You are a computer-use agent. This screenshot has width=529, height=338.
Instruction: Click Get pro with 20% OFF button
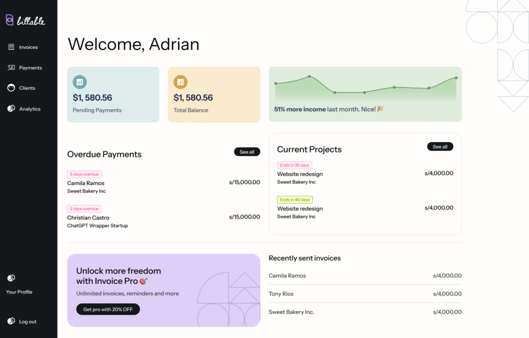108,309
